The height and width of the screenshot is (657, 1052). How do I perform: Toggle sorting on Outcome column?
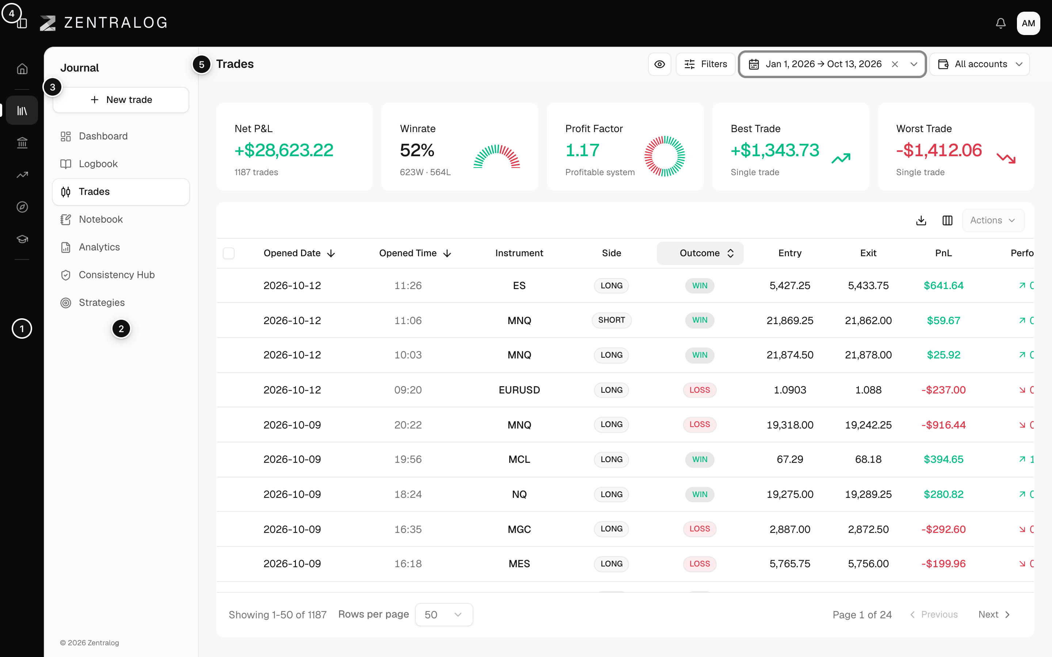700,253
